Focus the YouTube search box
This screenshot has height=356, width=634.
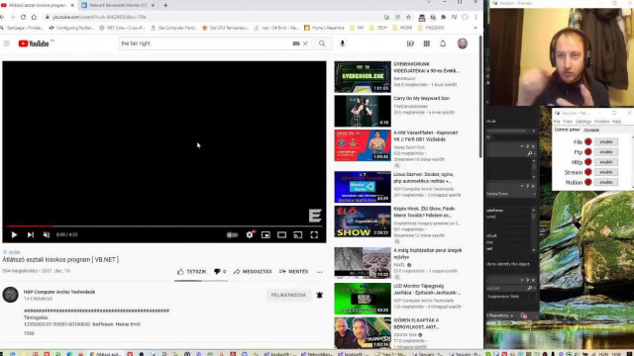point(204,44)
